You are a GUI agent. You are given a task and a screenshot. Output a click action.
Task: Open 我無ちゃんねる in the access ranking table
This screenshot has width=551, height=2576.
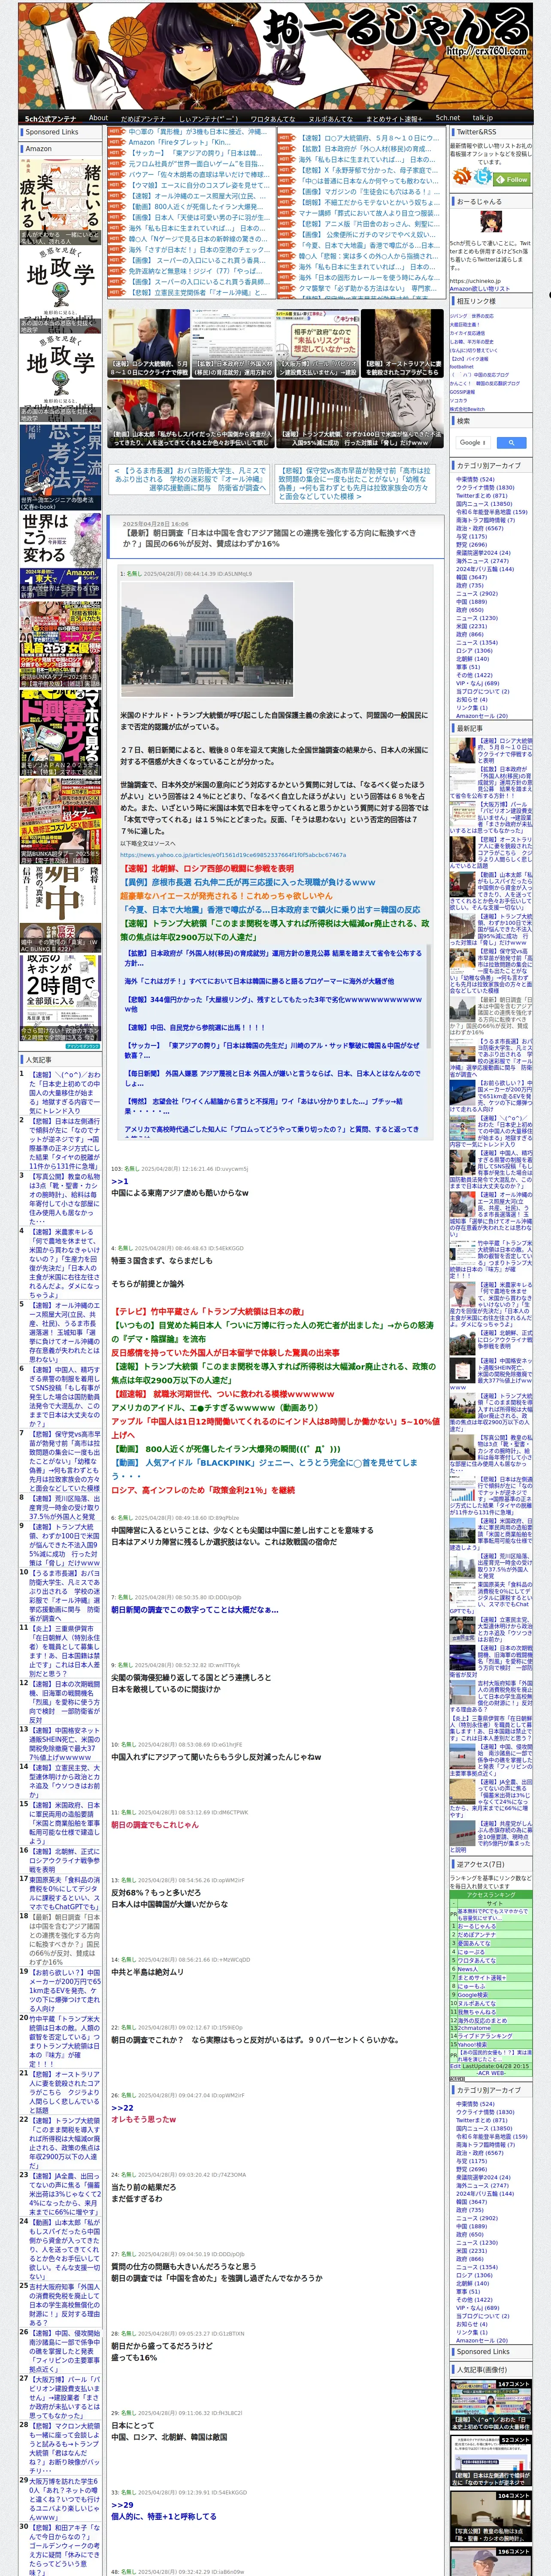click(477, 2012)
